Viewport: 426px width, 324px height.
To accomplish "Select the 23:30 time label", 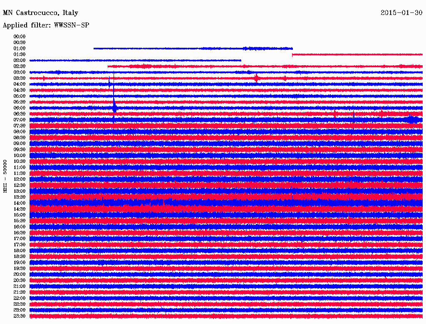I will 20,316.
